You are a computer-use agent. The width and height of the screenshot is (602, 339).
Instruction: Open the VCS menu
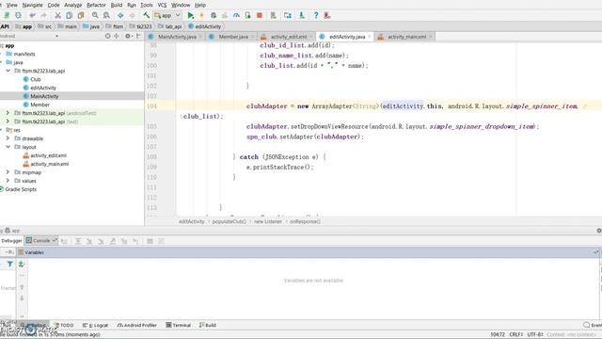[x=162, y=5]
